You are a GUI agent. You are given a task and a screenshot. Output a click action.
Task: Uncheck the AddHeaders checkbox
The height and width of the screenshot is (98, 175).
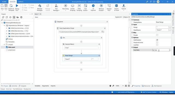pyautogui.click(x=157, y=40)
